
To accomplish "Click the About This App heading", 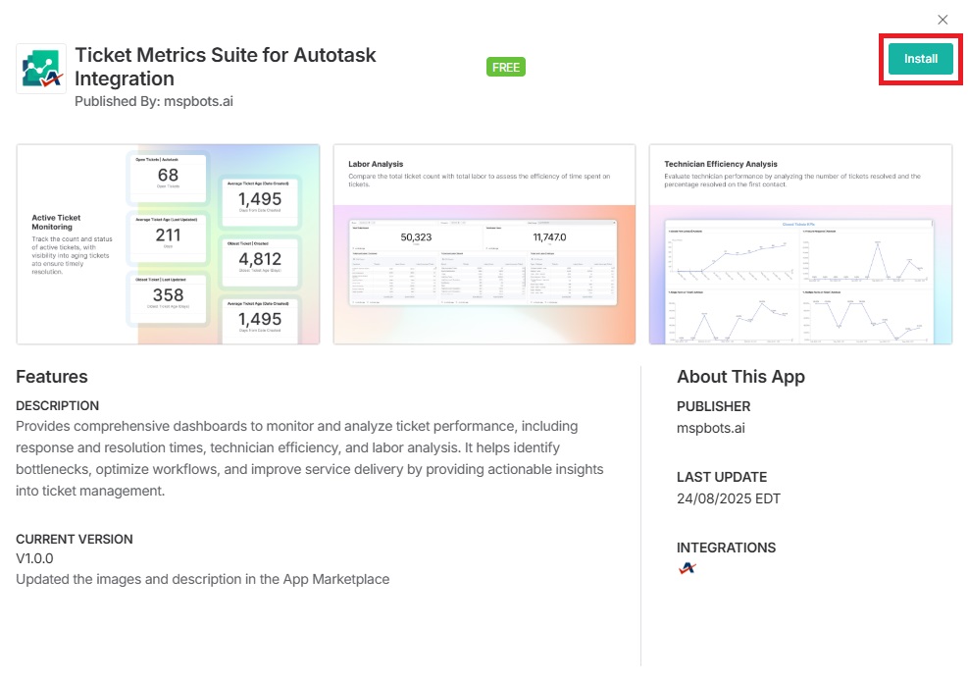I will [740, 377].
